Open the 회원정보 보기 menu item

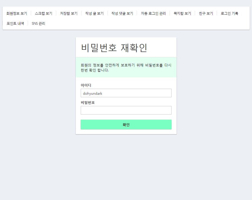click(x=17, y=13)
